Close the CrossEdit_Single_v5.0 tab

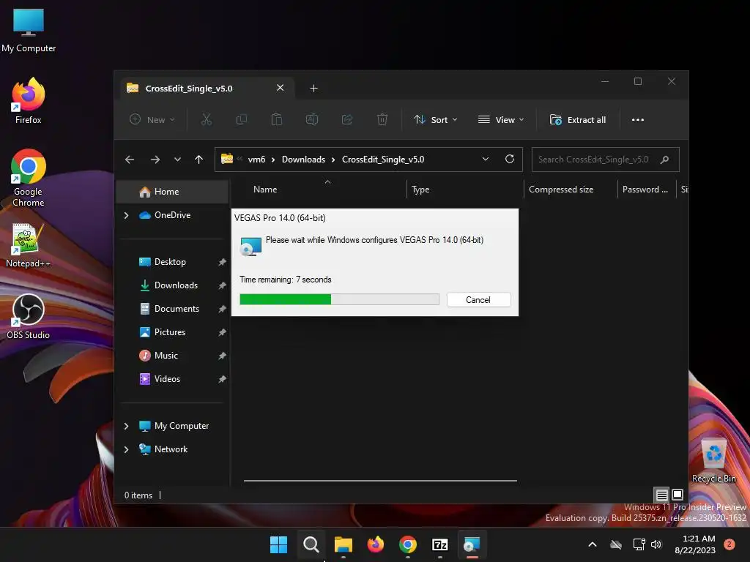point(281,88)
